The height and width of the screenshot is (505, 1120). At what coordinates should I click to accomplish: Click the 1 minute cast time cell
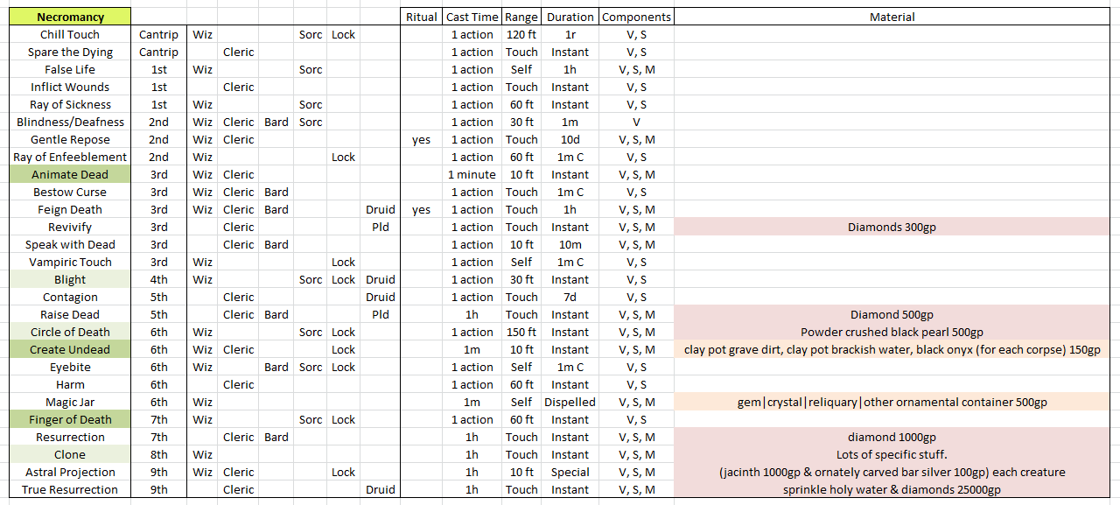(472, 174)
